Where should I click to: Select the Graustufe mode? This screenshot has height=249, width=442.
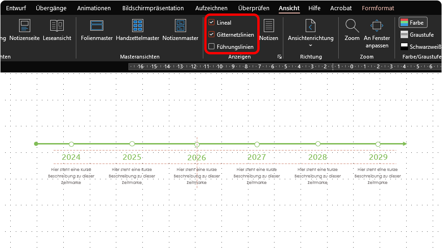[417, 34]
